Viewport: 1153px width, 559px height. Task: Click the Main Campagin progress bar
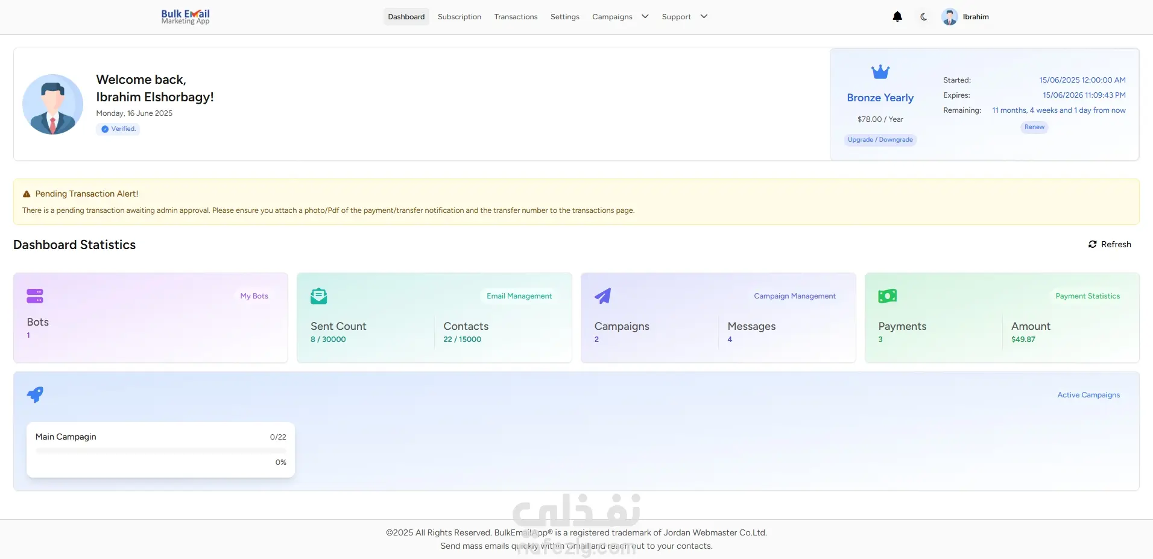(x=160, y=450)
